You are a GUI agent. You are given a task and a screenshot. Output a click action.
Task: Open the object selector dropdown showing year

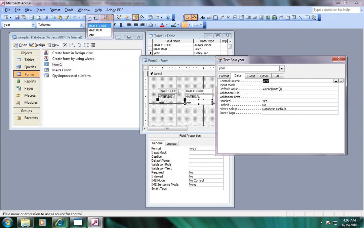coord(33,25)
